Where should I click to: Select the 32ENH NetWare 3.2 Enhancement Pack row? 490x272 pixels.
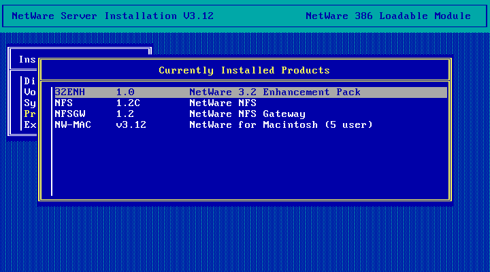(251, 92)
